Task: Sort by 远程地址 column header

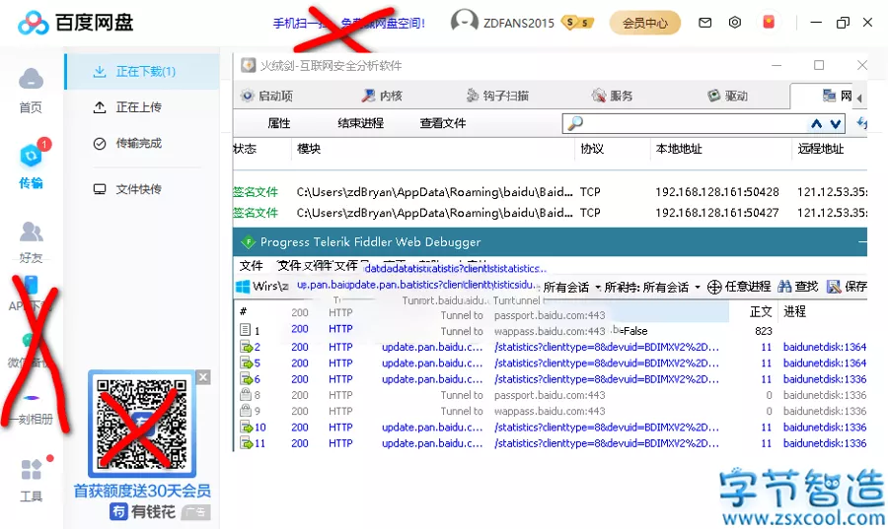Action: (x=821, y=149)
